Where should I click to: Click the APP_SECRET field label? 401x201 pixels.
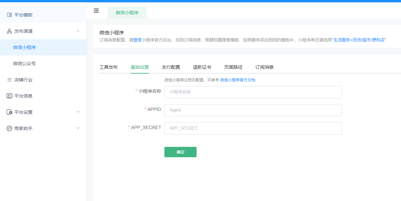[146, 127]
